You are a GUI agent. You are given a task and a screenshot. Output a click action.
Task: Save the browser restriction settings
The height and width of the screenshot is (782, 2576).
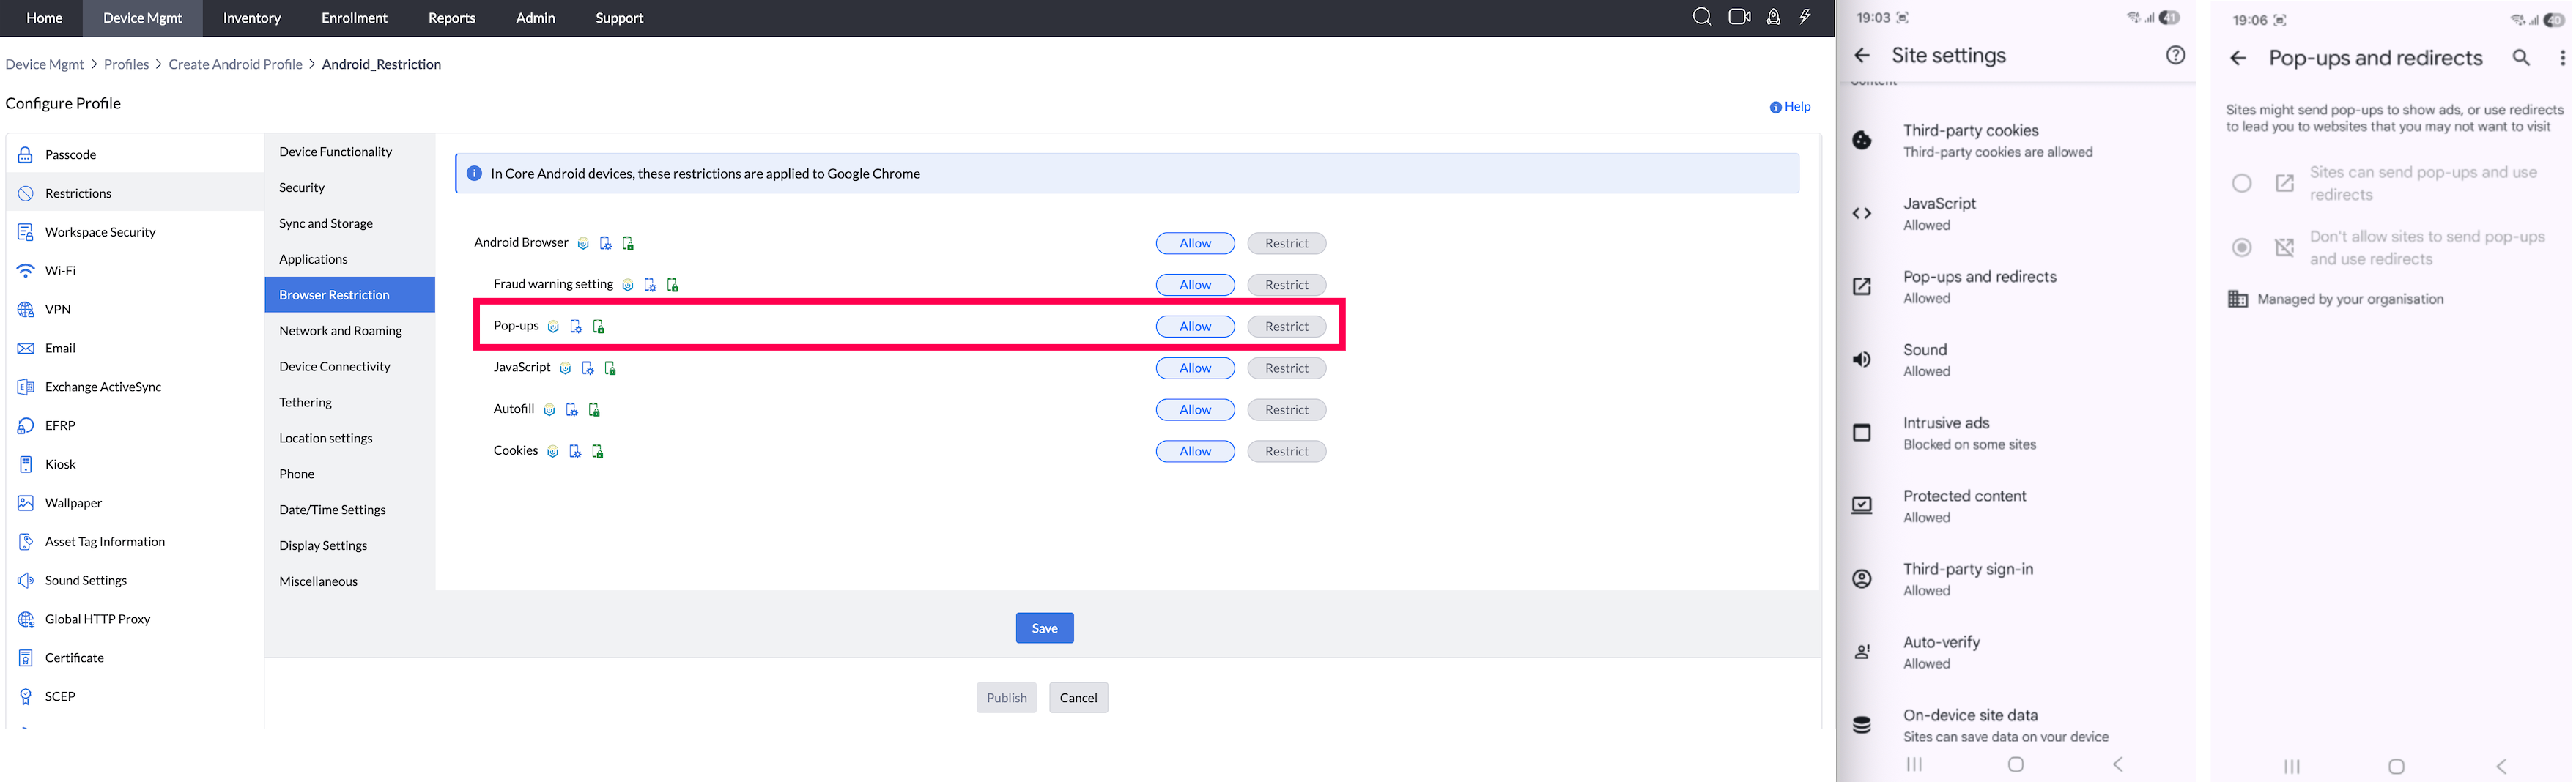tap(1044, 628)
